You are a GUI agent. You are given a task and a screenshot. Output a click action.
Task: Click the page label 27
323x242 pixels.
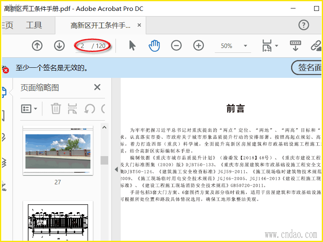[58, 182]
